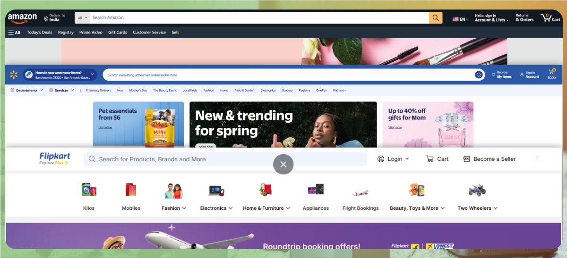Image resolution: width=567 pixels, height=258 pixels.
Task: Open Amazon Sell link
Action: [175, 33]
